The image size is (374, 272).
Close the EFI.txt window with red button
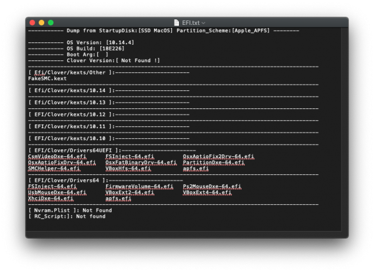click(32, 22)
